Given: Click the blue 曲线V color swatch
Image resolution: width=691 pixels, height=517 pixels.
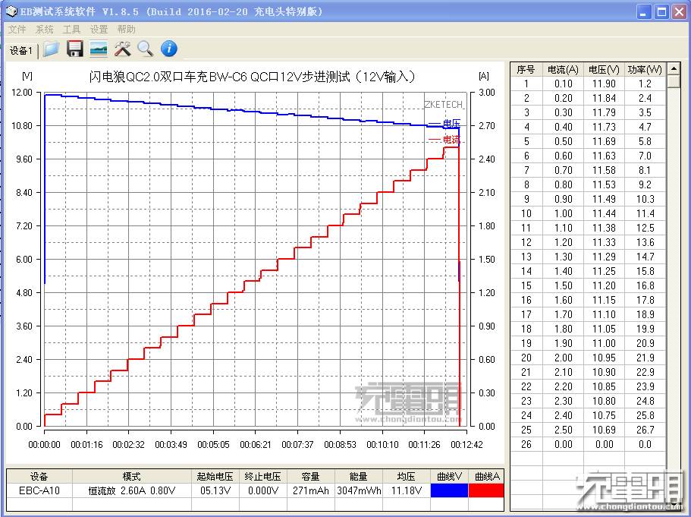Looking at the screenshot, I should (449, 490).
